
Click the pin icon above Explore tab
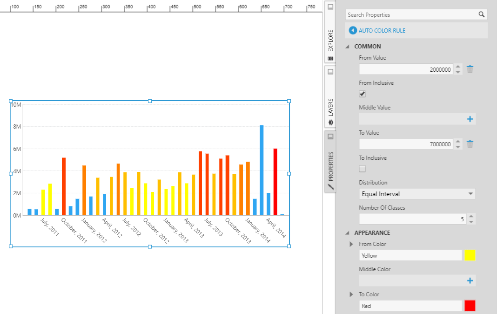click(x=330, y=7)
